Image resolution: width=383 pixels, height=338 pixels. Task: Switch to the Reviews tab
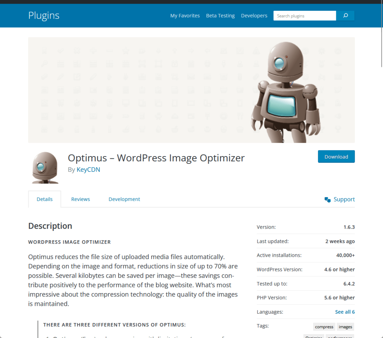point(80,199)
